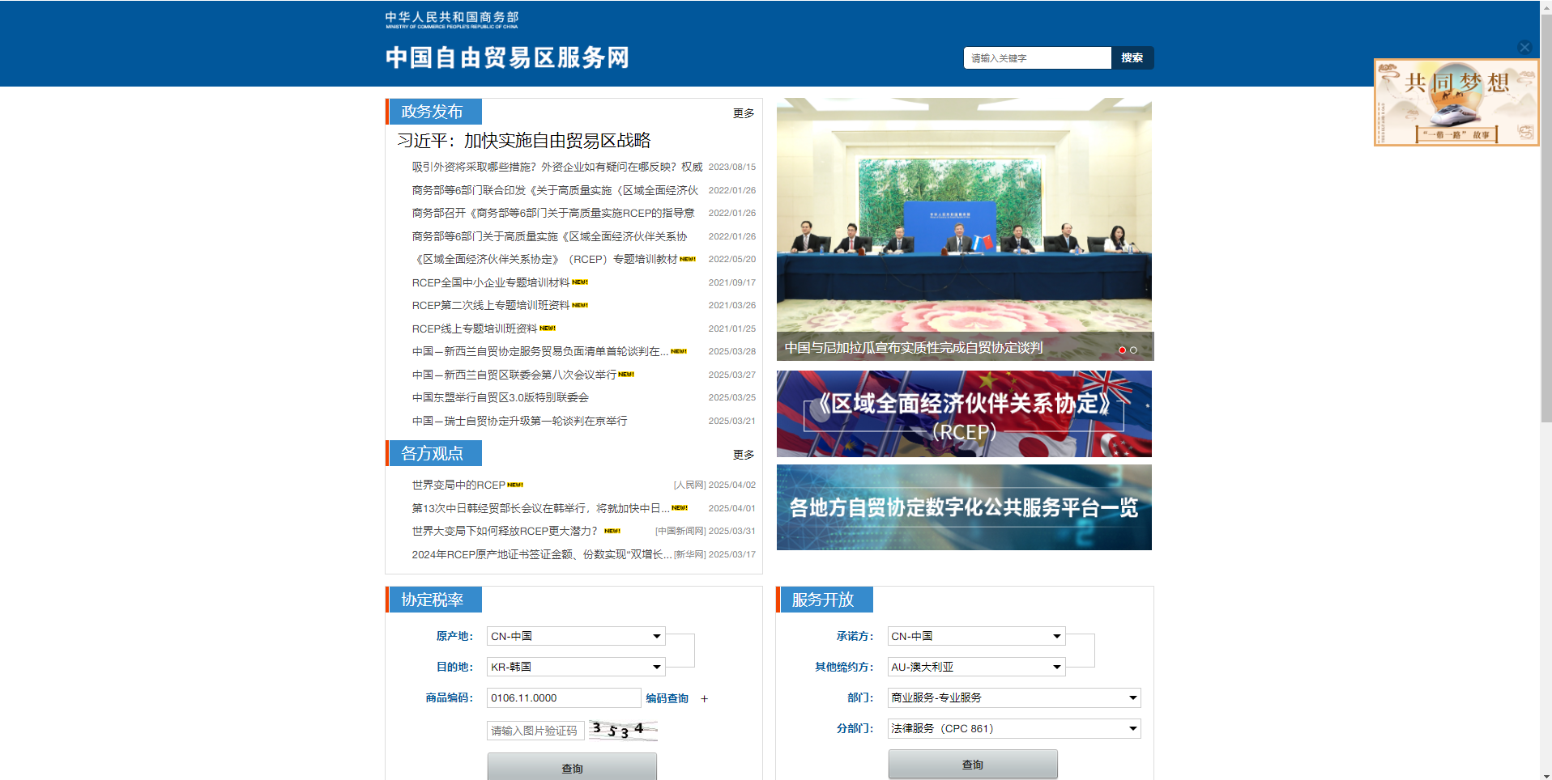The width and height of the screenshot is (1552, 780).
Task: Open the 承诺方 dropdown
Action: tap(975, 637)
